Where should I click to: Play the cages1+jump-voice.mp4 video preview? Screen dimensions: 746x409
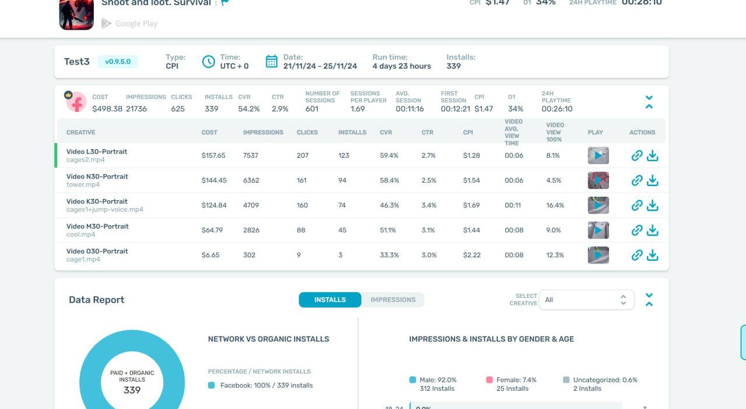point(598,205)
